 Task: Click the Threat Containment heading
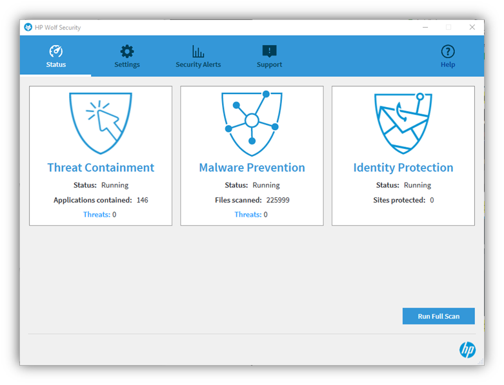101,168
